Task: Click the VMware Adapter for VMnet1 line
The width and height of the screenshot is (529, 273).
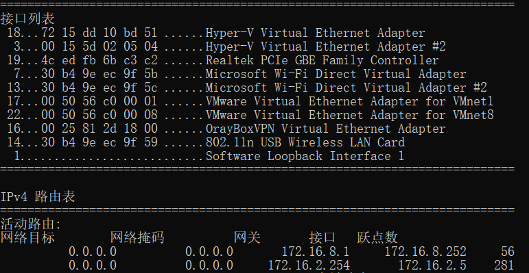Action: coord(250,101)
